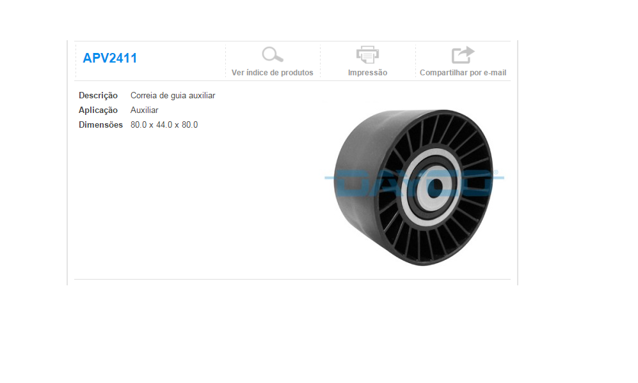Image resolution: width=638 pixels, height=383 pixels.
Task: Select the 'Descrição' field label
Action: pos(98,95)
